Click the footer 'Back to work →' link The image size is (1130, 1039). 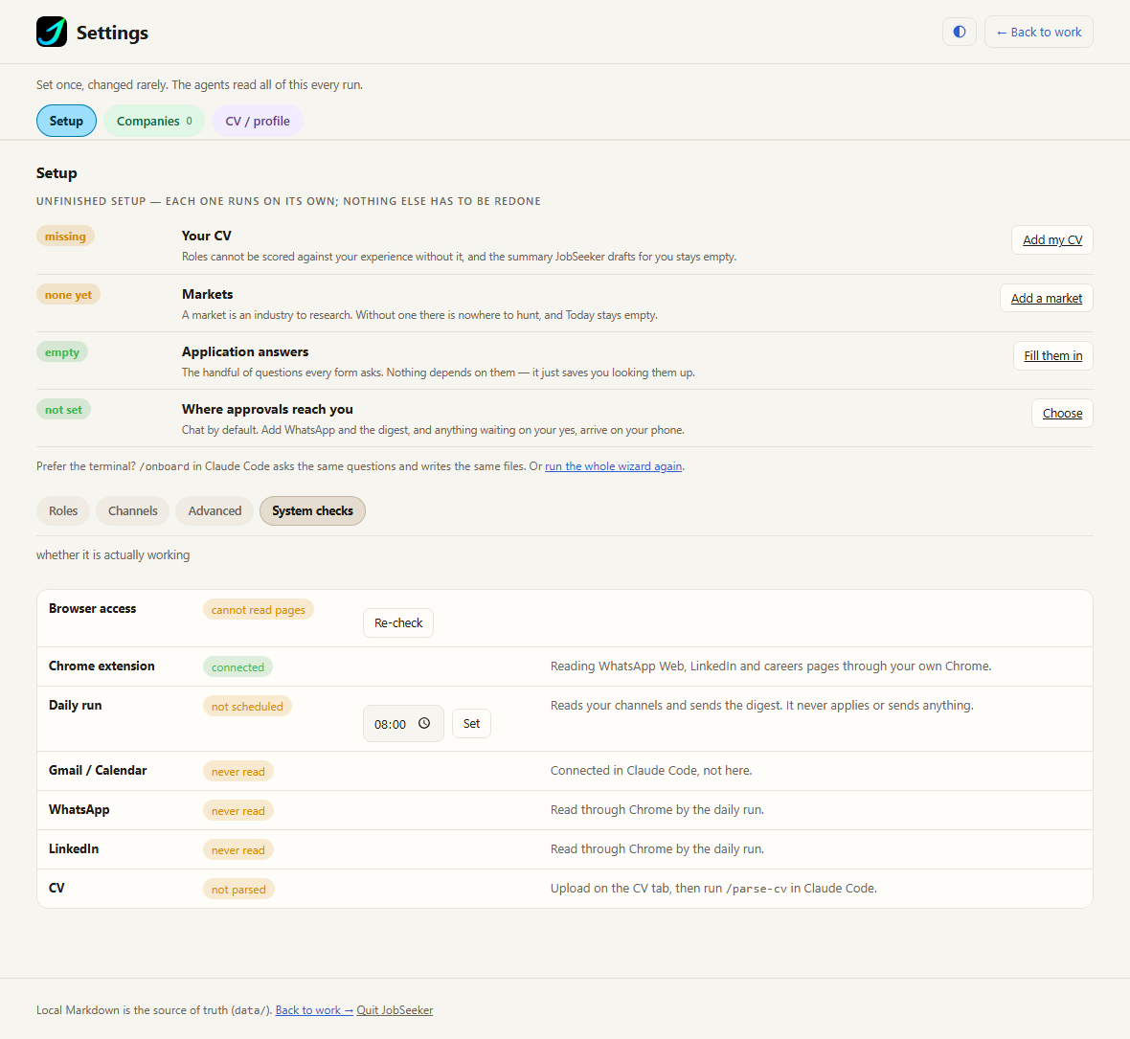tap(314, 1010)
